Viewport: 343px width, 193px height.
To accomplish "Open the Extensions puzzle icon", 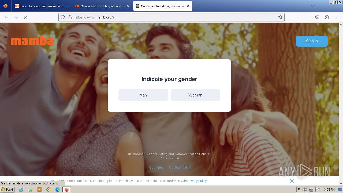I will [x=327, y=17].
